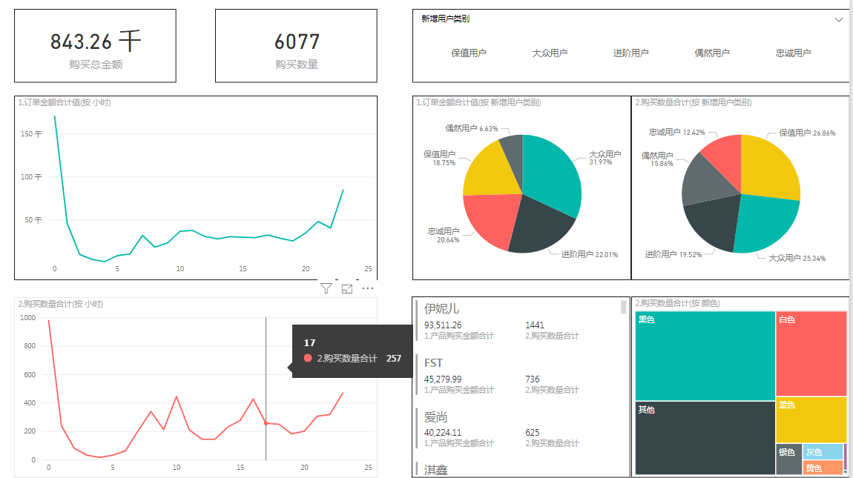Select the 蓝色 tile in the color treemap
The height and width of the screenshot is (478, 853).
pyautogui.click(x=811, y=419)
